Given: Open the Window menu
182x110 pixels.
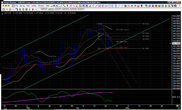Looking at the screenshot, I should pos(41,6).
